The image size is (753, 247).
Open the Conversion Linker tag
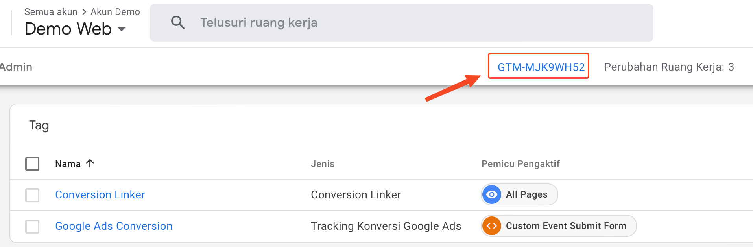tap(100, 194)
